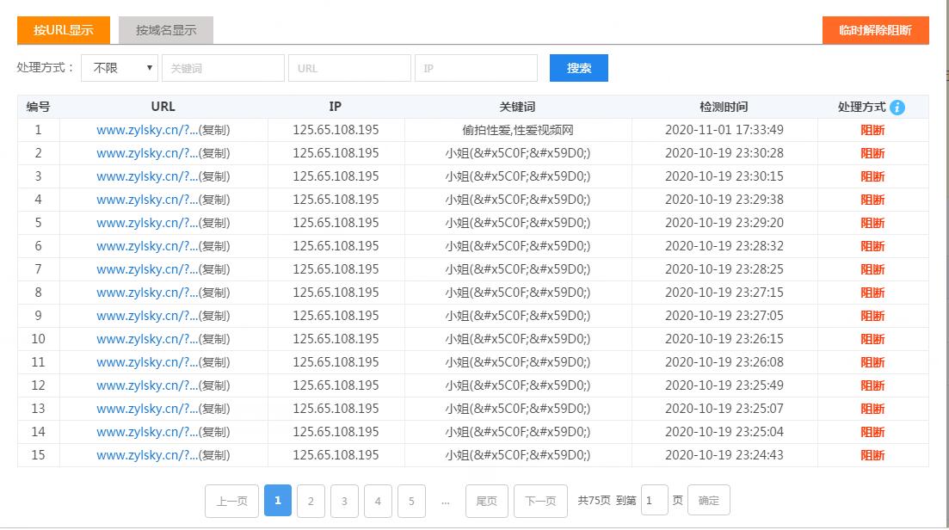This screenshot has height=530, width=949.
Task: Click row number 11 cell
Action: click(38, 362)
